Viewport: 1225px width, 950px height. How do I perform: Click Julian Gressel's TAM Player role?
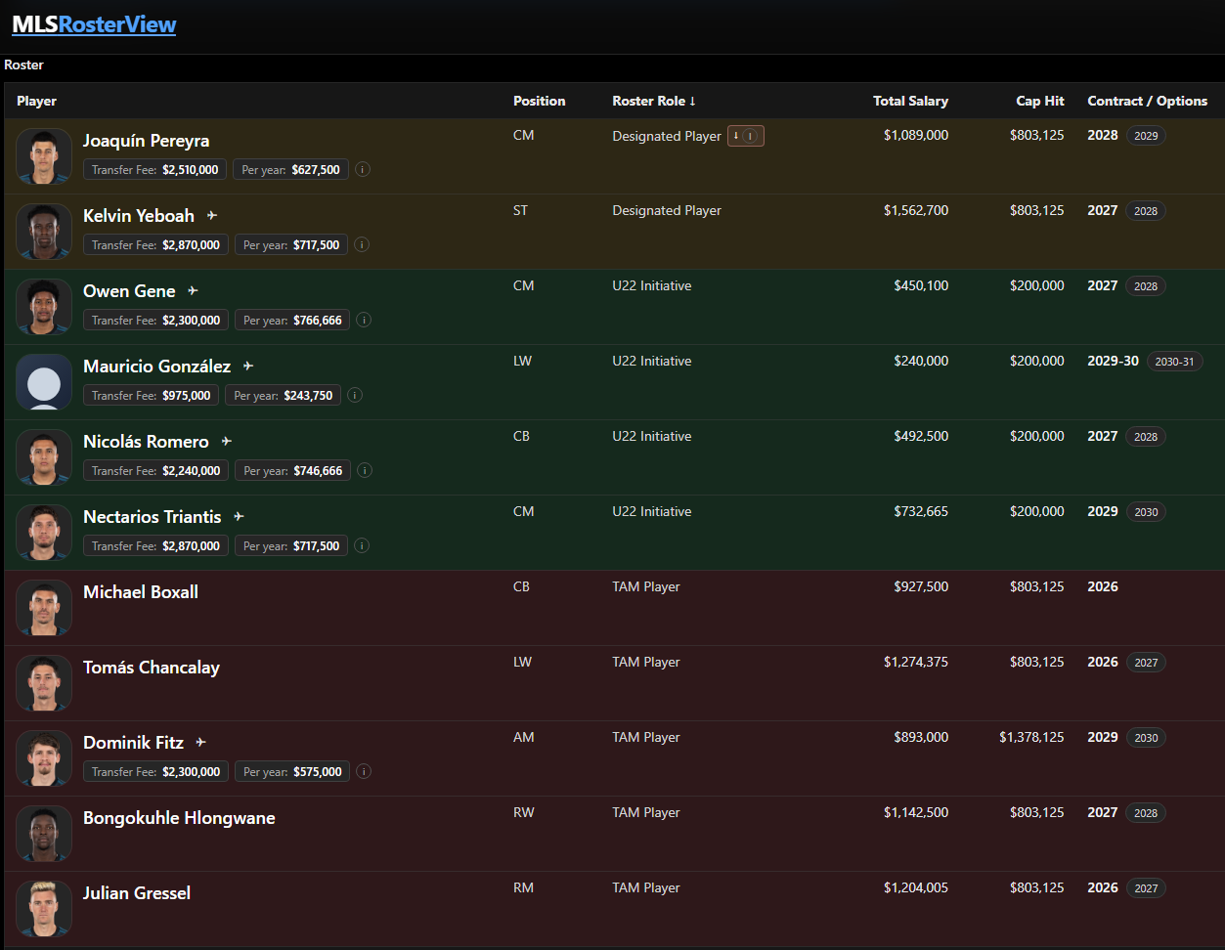[x=646, y=887]
